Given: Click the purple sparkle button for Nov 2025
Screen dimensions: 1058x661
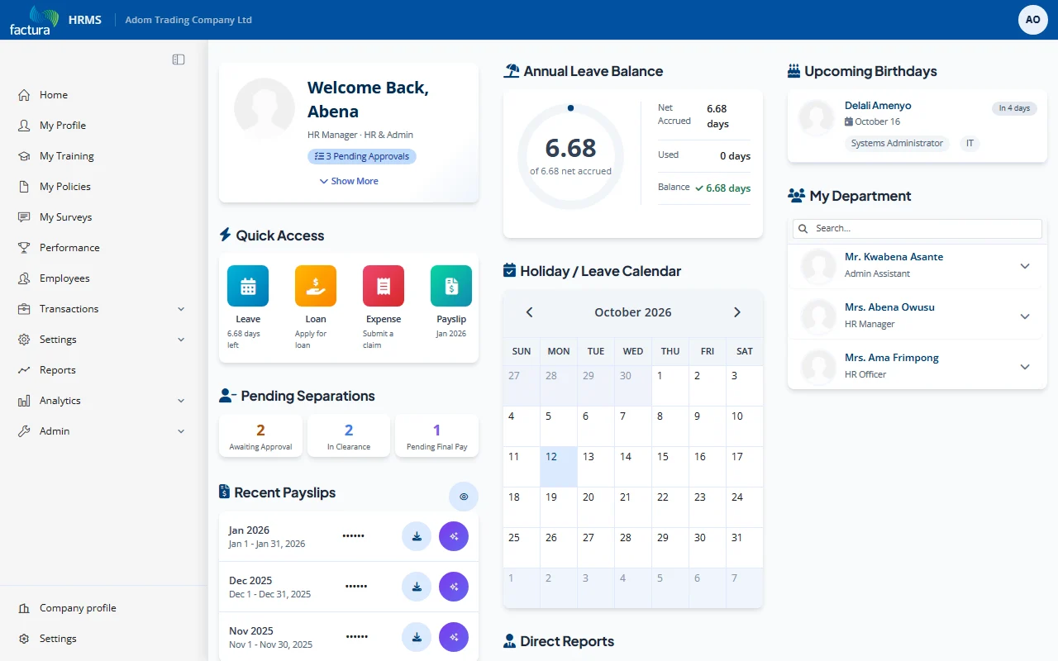Looking at the screenshot, I should pyautogui.click(x=454, y=637).
